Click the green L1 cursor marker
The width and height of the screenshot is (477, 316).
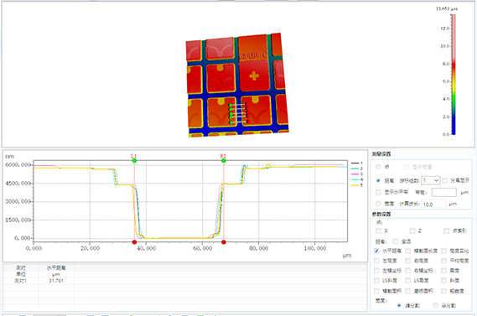(134, 161)
